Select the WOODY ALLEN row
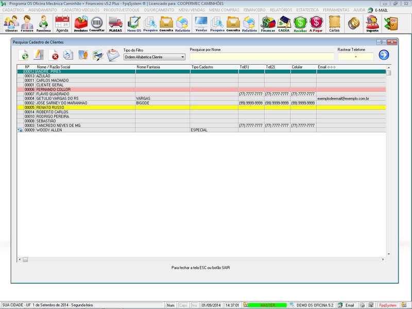Viewport: 412px width, 309px height. click(x=201, y=130)
